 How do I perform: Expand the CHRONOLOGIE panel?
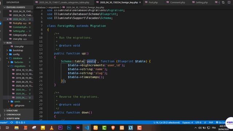(x=13, y=115)
